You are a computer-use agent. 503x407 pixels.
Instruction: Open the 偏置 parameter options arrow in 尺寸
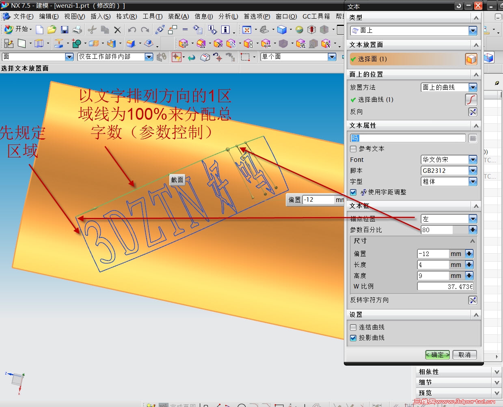point(469,254)
